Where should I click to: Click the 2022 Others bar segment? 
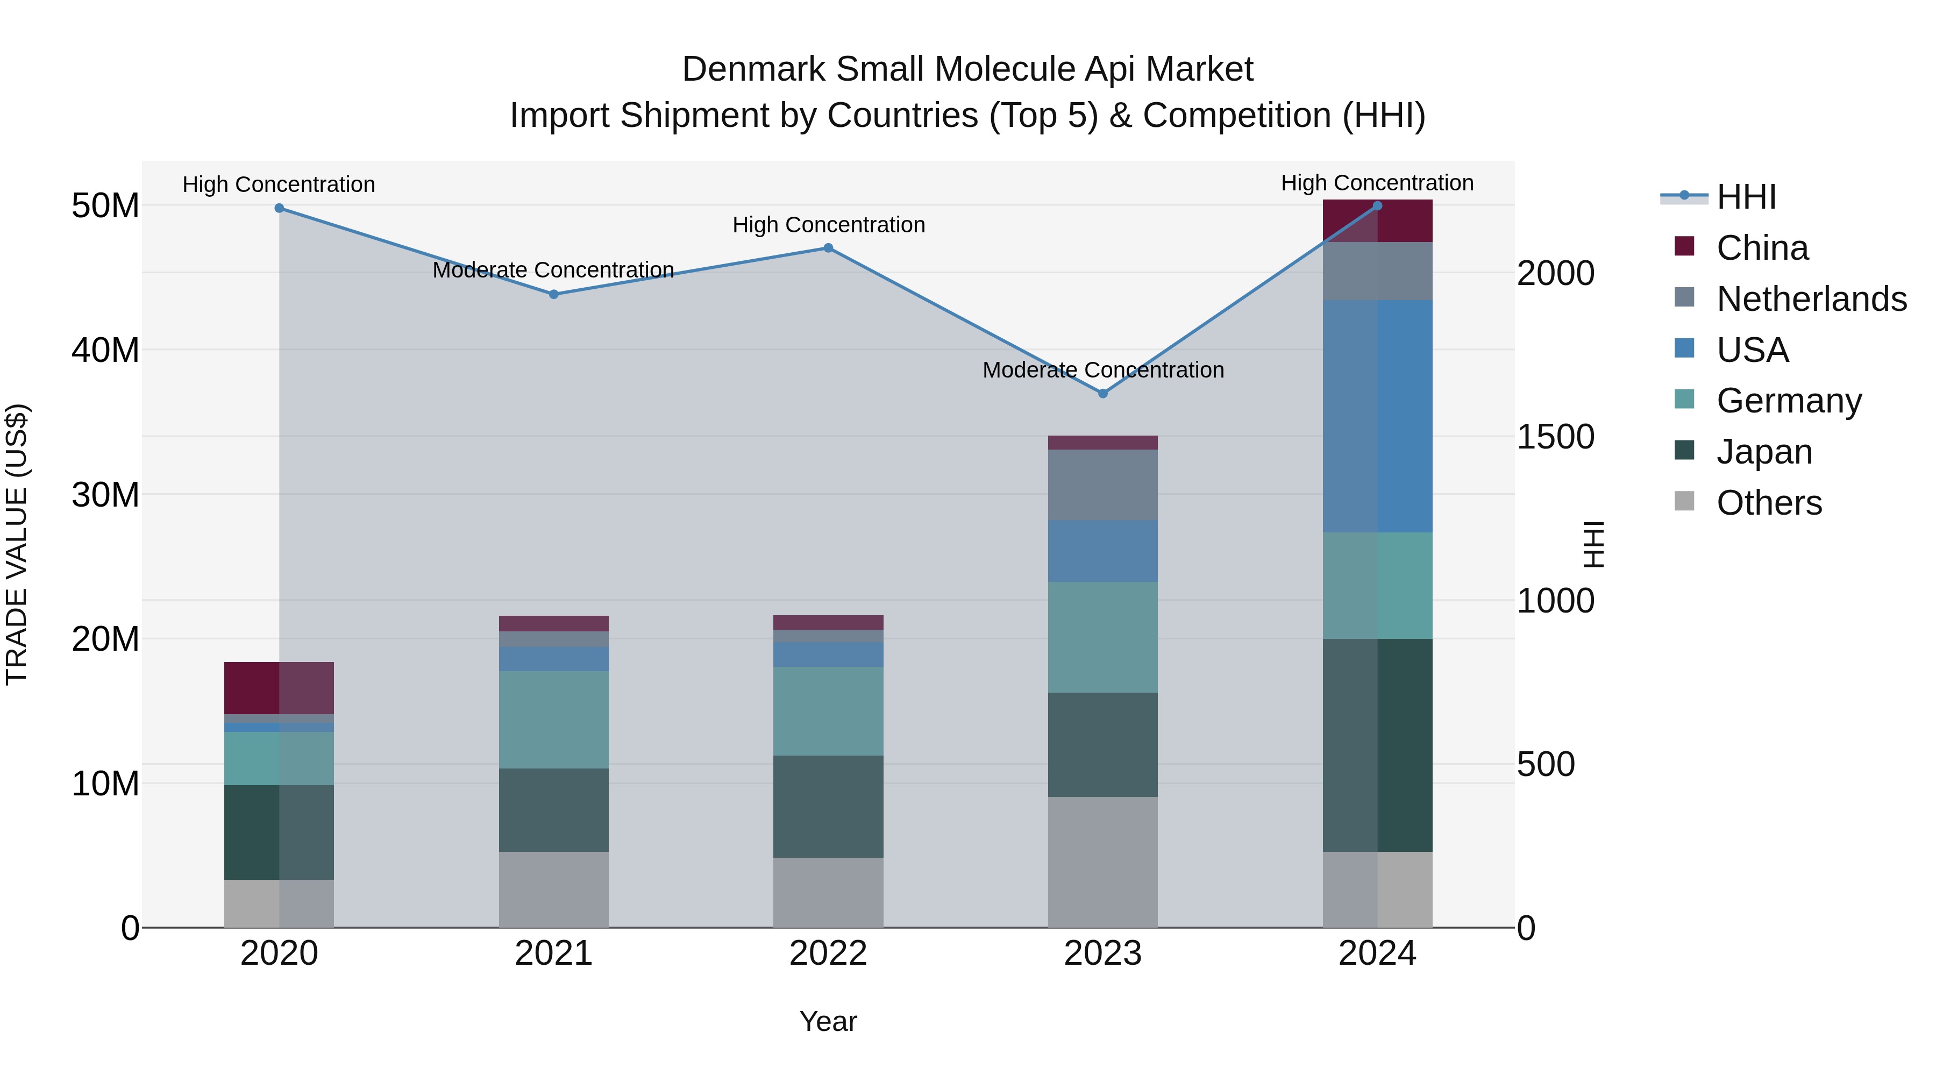tap(828, 893)
